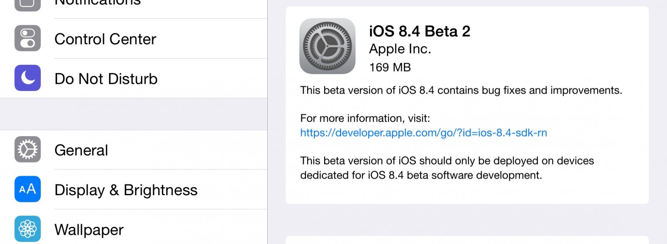Tap the Display & Brightness AA icon
This screenshot has height=244, width=667.
pos(28,189)
